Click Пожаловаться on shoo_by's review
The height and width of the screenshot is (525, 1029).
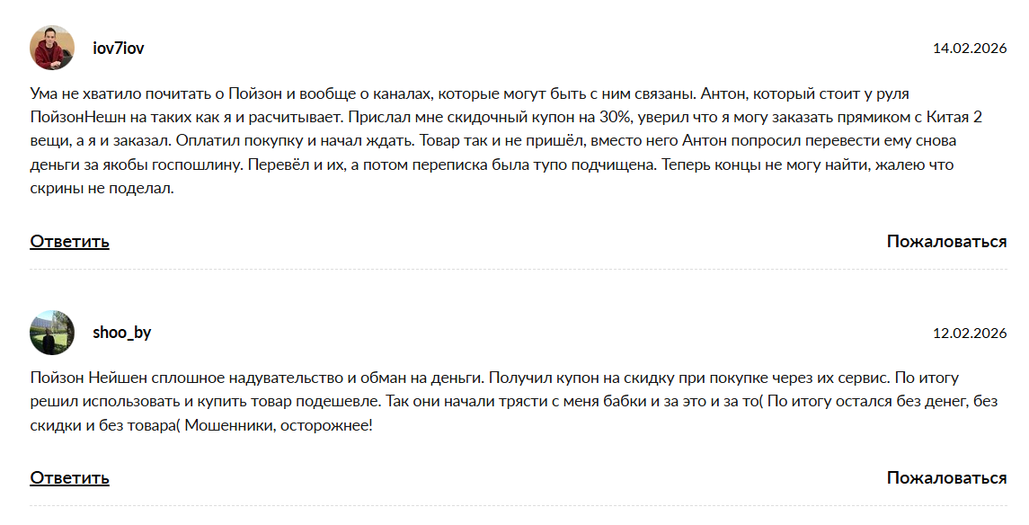click(x=946, y=477)
